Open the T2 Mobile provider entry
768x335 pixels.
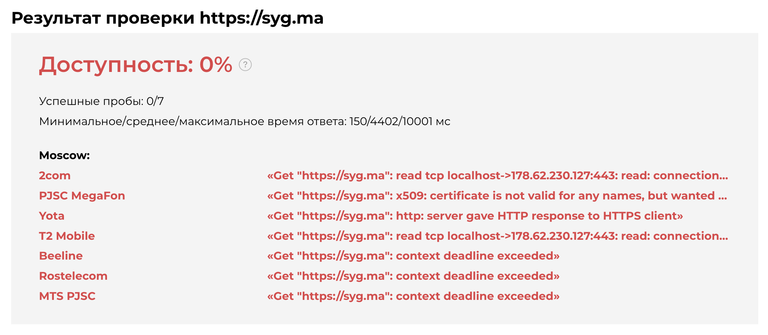click(67, 236)
